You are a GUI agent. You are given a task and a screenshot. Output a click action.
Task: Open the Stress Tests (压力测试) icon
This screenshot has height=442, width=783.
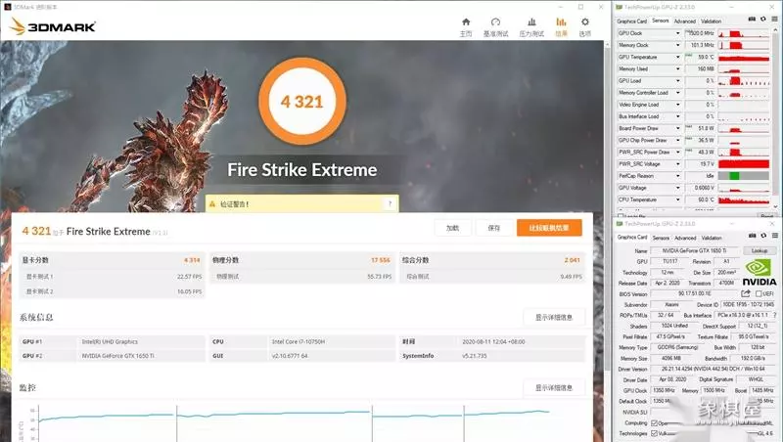[x=531, y=24]
